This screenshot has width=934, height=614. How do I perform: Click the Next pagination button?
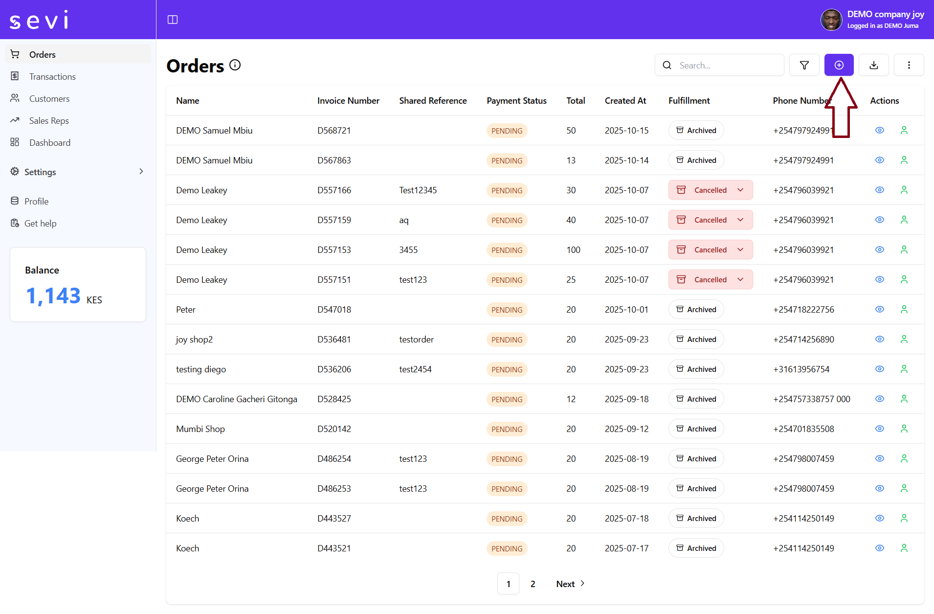point(566,583)
